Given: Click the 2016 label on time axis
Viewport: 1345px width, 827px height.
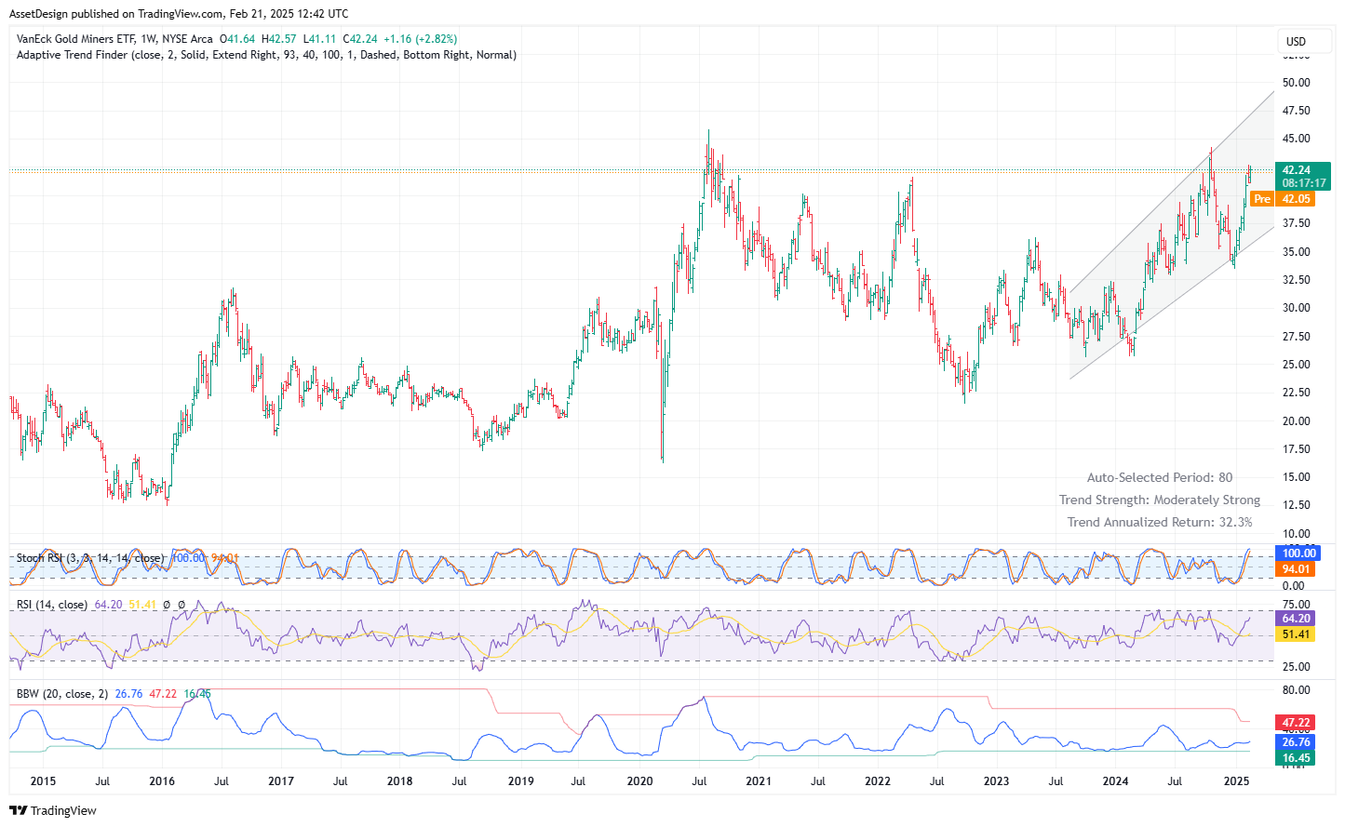Looking at the screenshot, I should point(162,781).
